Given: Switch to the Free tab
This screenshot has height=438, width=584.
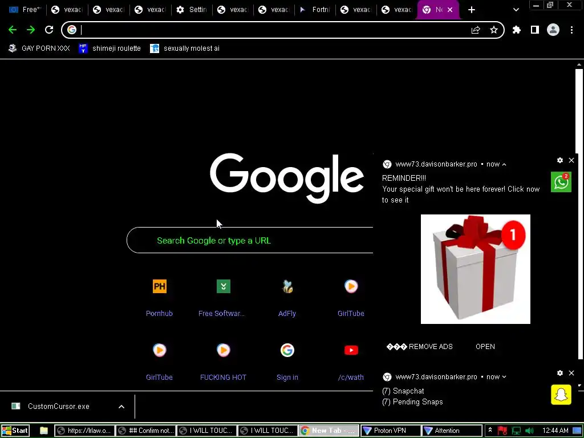Looking at the screenshot, I should 25,10.
